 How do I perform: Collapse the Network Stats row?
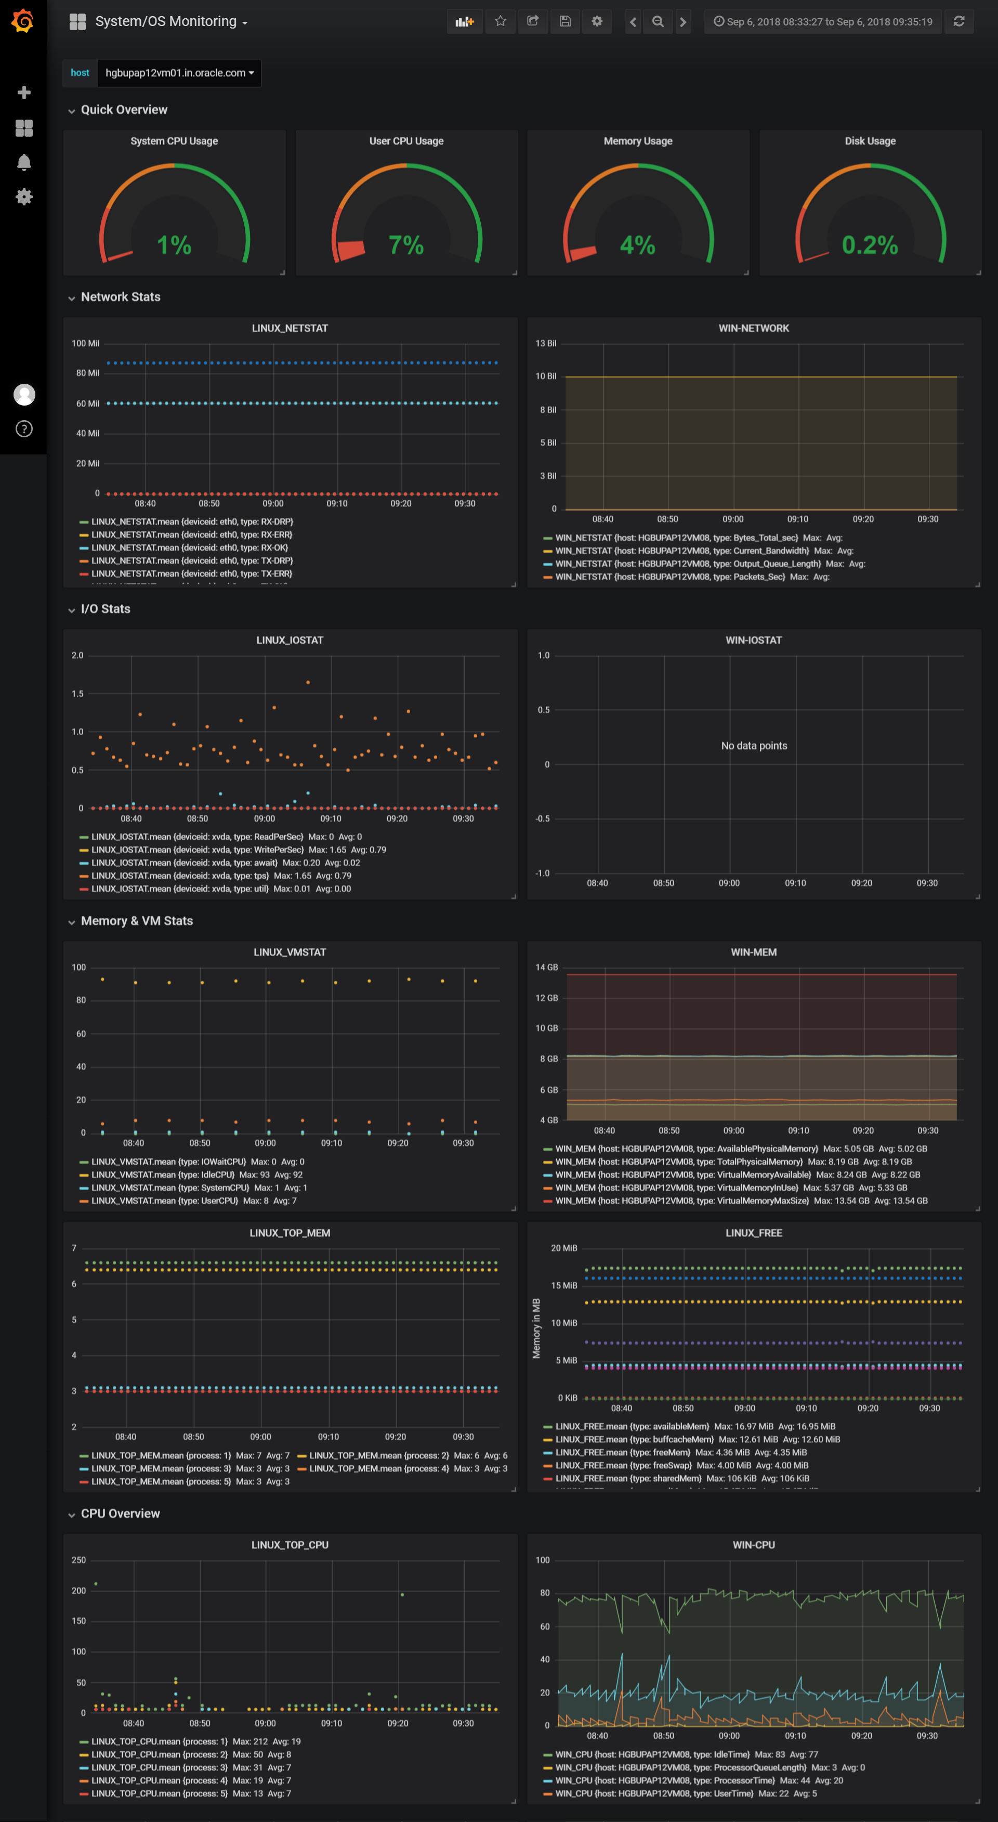pos(120,297)
